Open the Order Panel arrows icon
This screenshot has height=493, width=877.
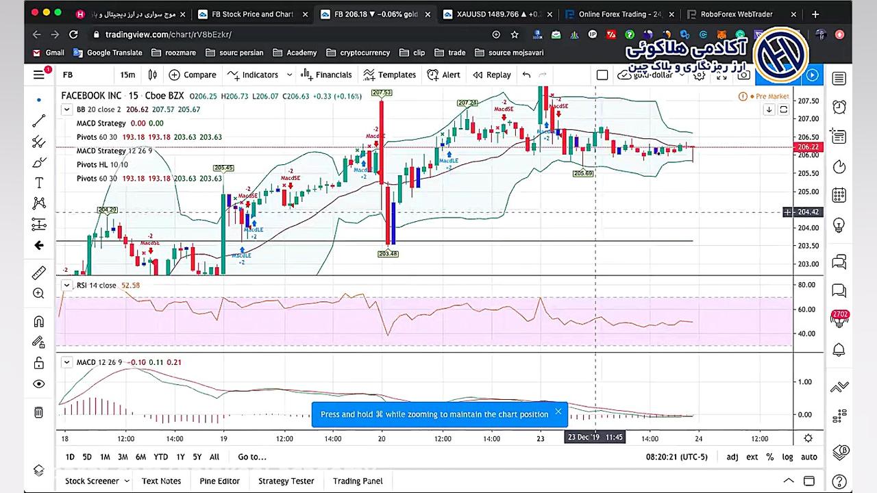pyautogui.click(x=839, y=387)
